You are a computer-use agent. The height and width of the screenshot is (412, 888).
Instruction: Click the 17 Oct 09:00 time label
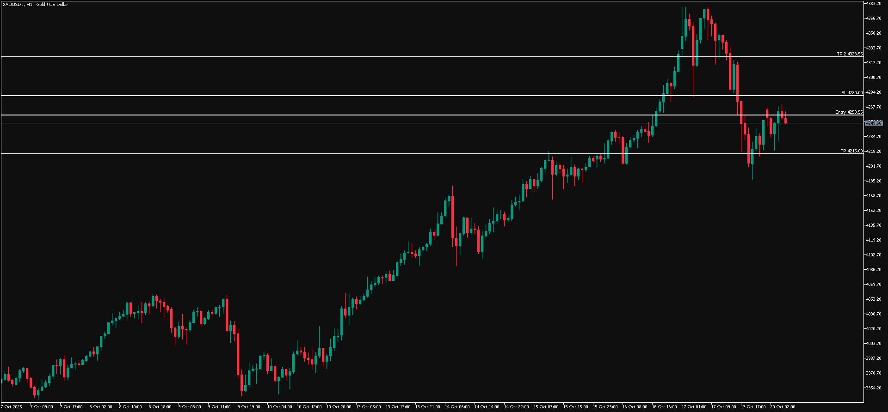click(723, 407)
